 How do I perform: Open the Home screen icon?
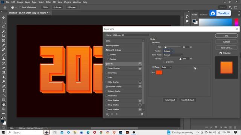coord(5,7)
